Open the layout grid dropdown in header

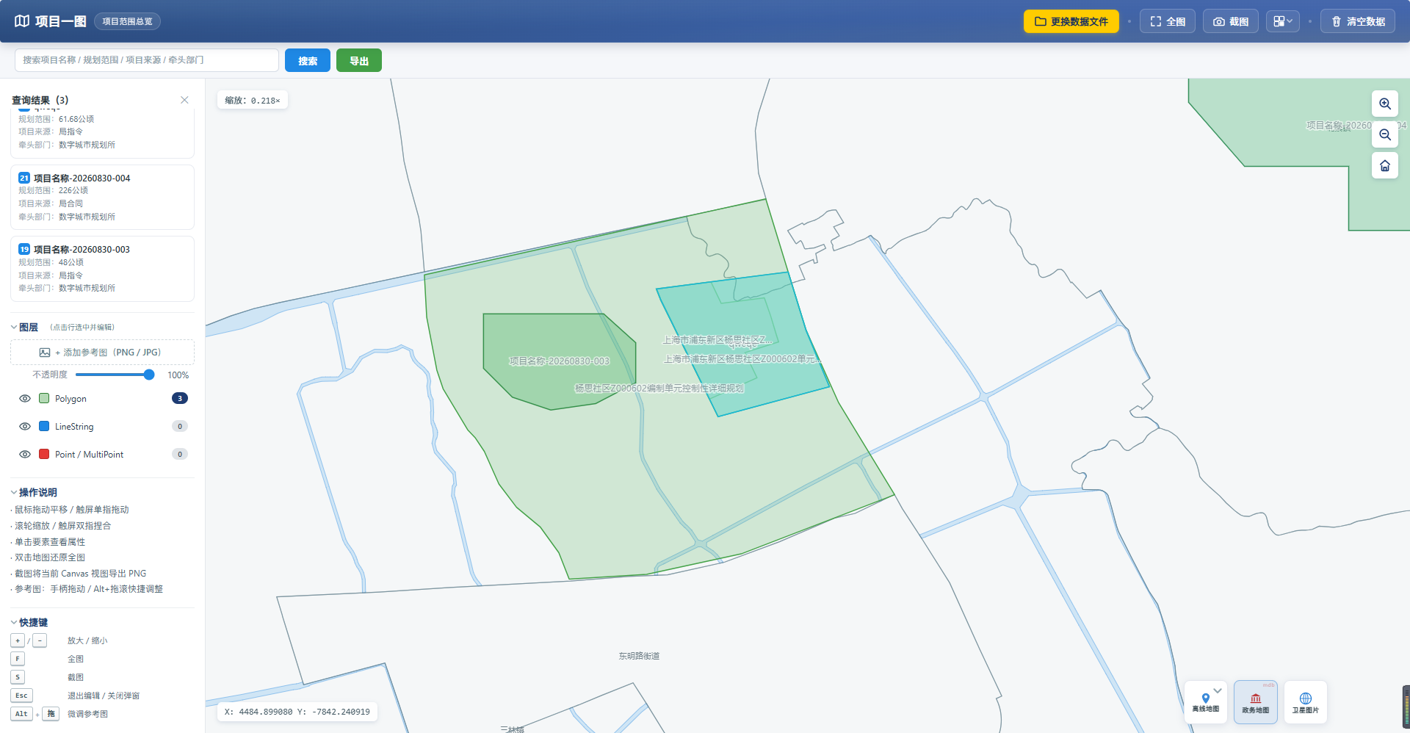click(x=1283, y=21)
